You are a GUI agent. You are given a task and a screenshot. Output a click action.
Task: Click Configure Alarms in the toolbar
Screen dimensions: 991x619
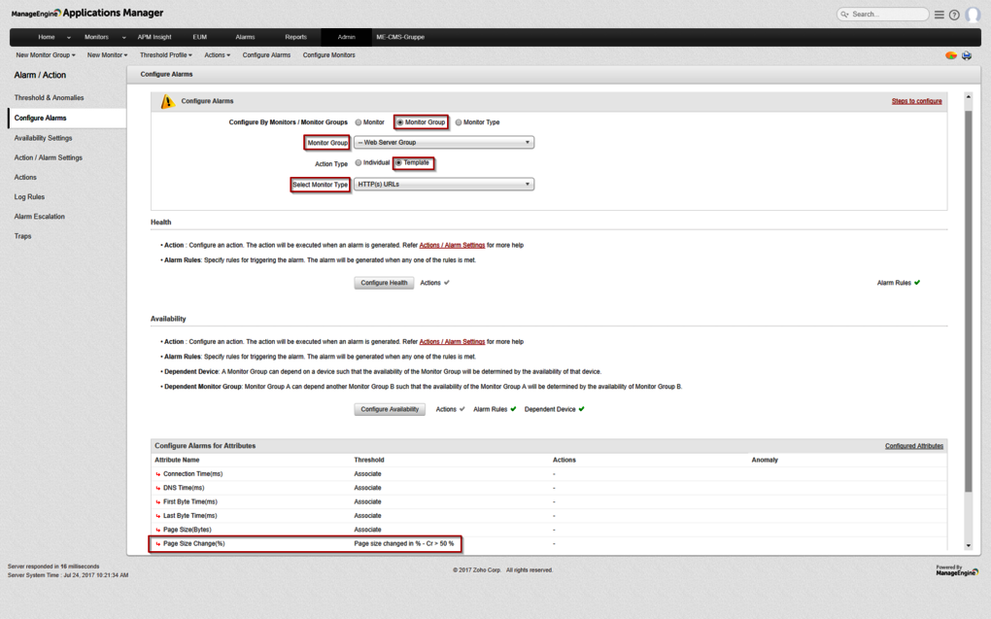tap(267, 55)
